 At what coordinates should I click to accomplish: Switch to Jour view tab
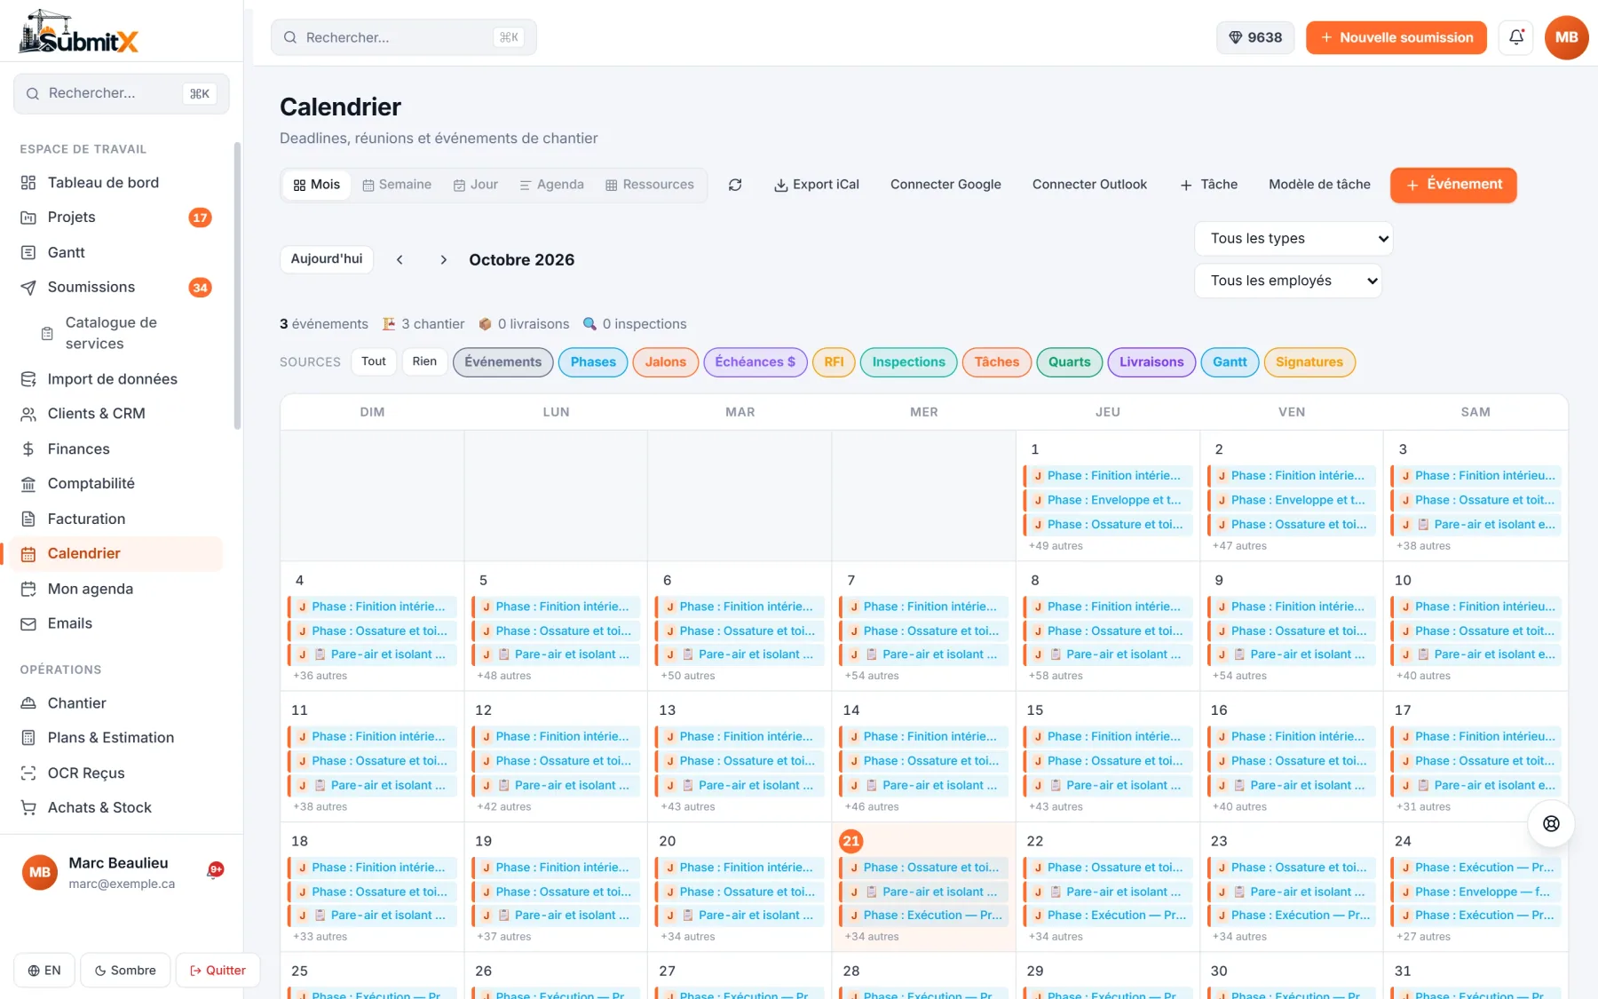(476, 185)
